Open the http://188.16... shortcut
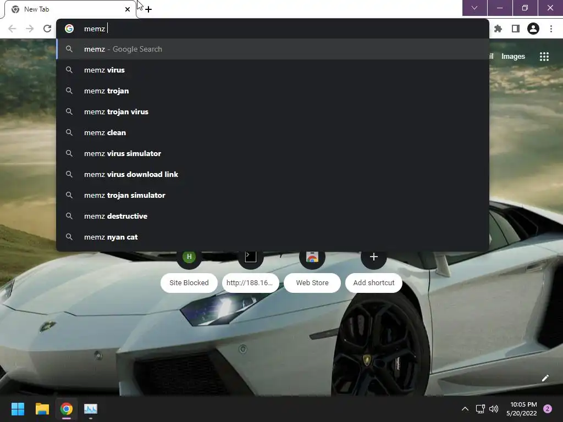 [250, 283]
